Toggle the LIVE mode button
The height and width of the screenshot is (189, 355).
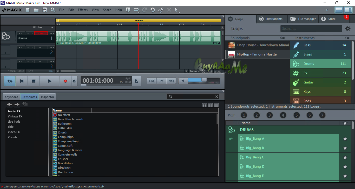pyautogui.click(x=171, y=81)
